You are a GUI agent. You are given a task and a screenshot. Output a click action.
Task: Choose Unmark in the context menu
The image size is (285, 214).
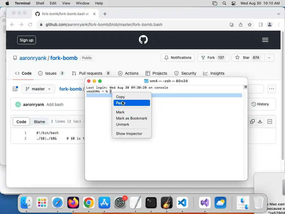coord(132,124)
